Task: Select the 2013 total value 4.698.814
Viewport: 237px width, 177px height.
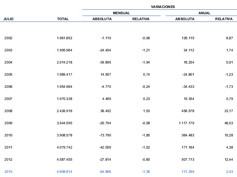Action: pyautogui.click(x=64, y=171)
